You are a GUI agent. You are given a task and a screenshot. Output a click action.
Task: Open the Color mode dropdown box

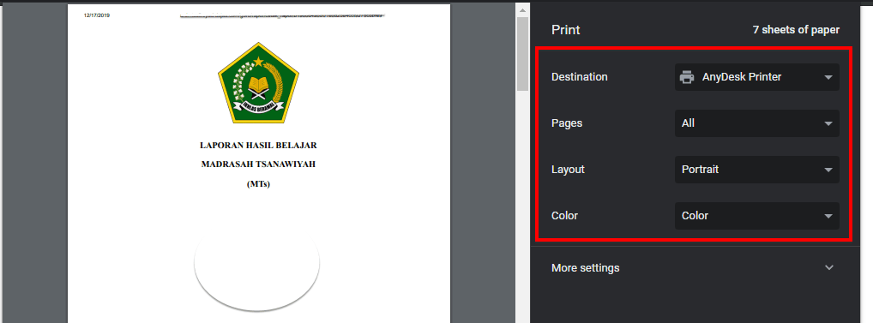[756, 216]
